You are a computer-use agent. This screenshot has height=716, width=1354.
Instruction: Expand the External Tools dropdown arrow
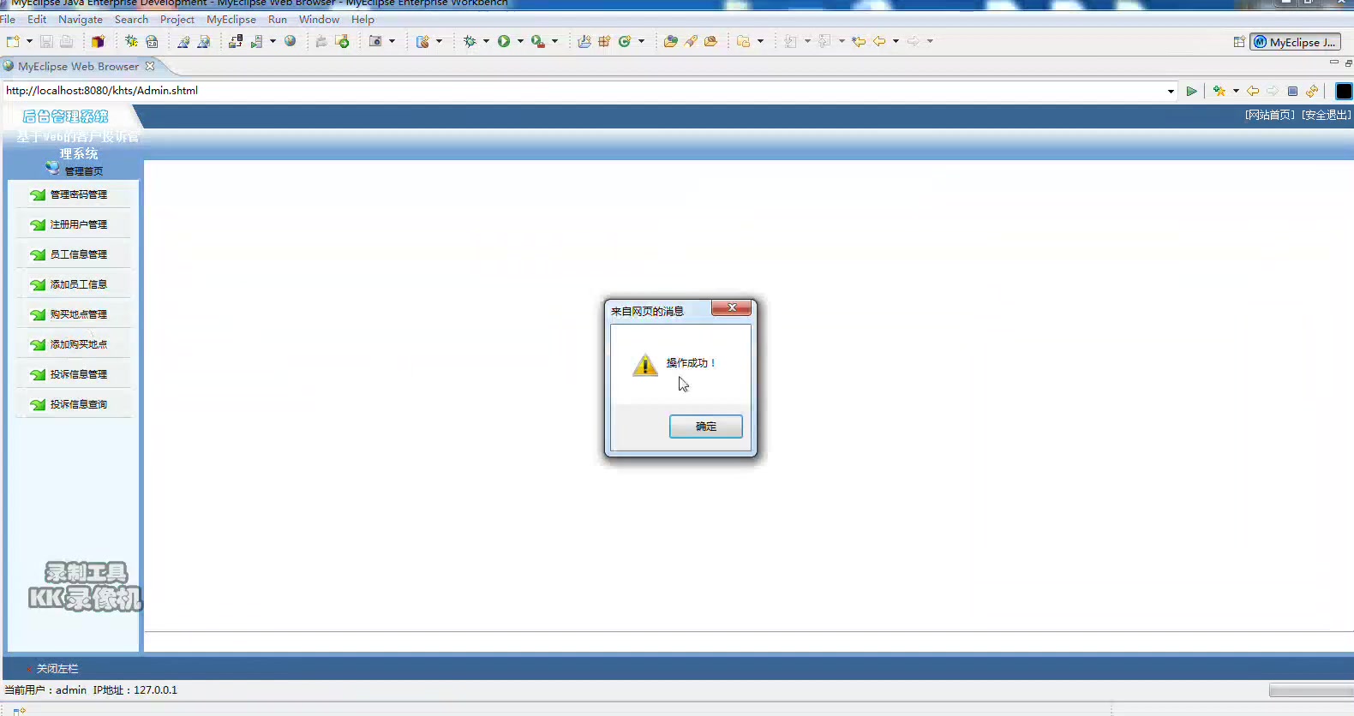tap(554, 41)
